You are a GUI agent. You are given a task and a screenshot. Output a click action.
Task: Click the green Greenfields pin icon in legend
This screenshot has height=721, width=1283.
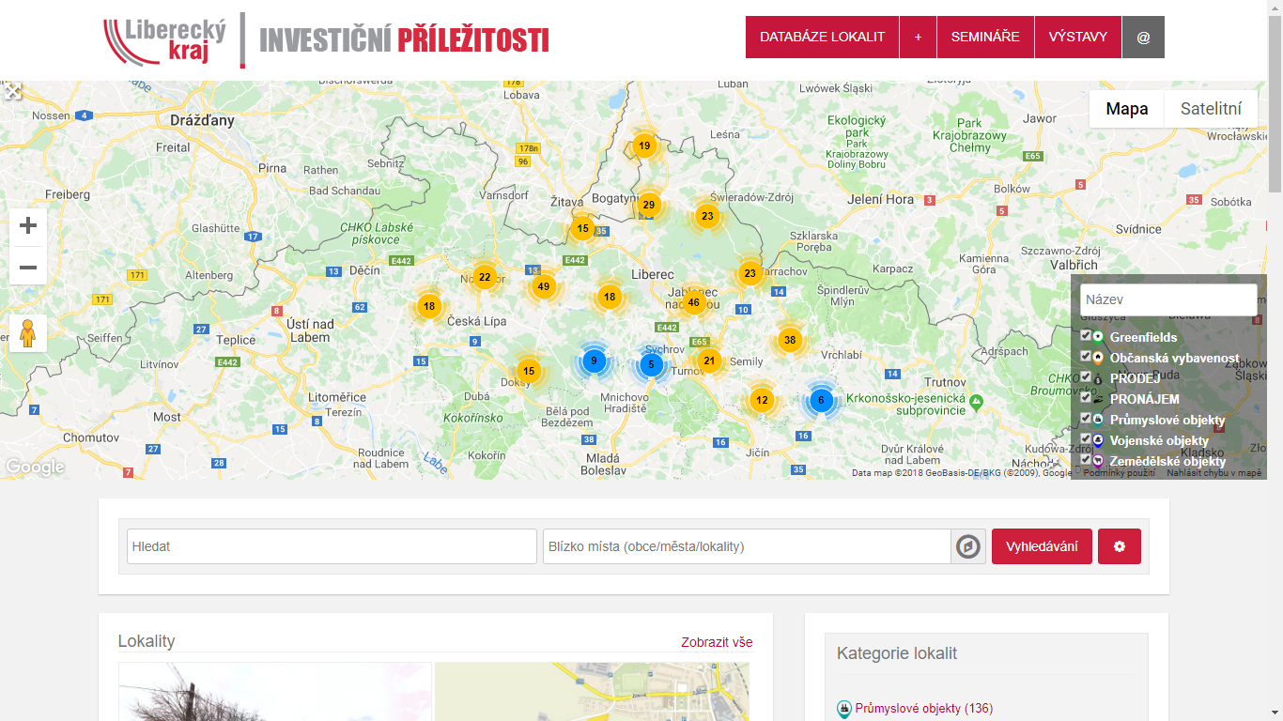[x=1098, y=337]
